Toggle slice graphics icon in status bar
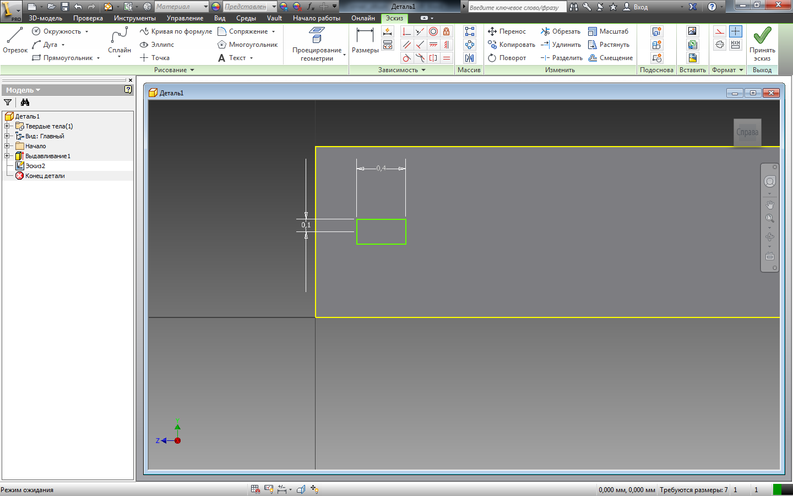 point(301,489)
